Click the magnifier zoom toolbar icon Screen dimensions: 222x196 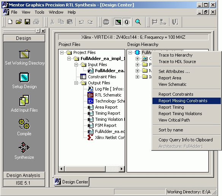click(138, 22)
